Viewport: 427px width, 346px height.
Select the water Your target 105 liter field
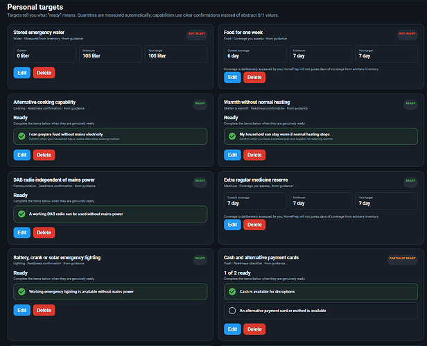tap(176, 54)
